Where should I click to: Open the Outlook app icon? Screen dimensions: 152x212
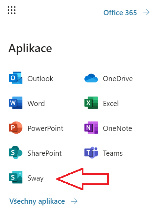(16, 78)
